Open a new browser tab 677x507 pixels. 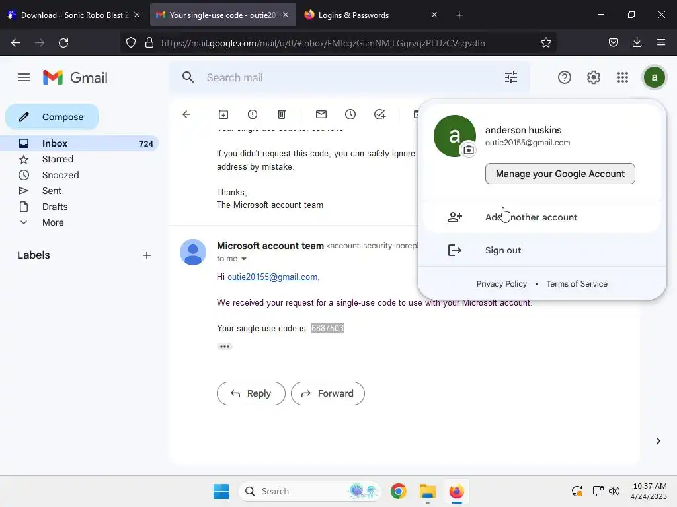point(459,15)
